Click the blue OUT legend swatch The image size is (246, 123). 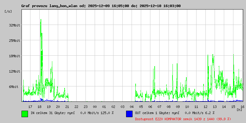click(129, 114)
